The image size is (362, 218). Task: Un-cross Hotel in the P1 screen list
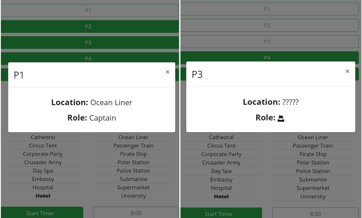coord(43,196)
